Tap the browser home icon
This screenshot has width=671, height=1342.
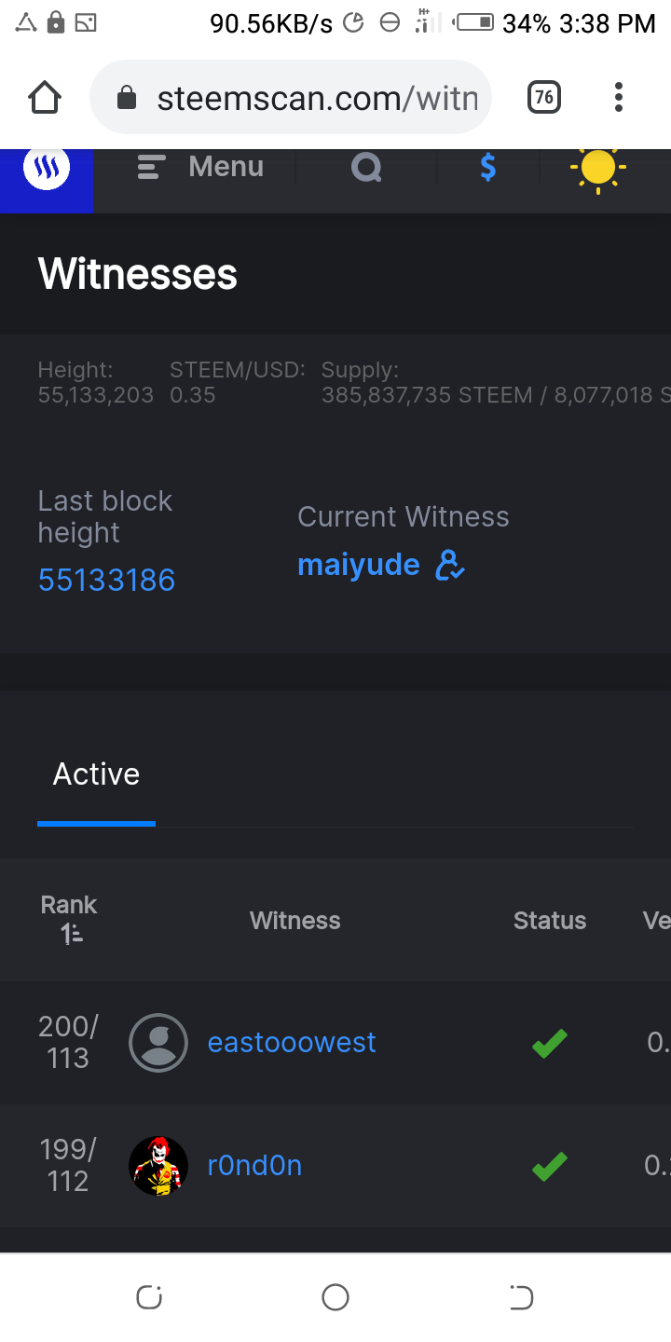coord(45,97)
